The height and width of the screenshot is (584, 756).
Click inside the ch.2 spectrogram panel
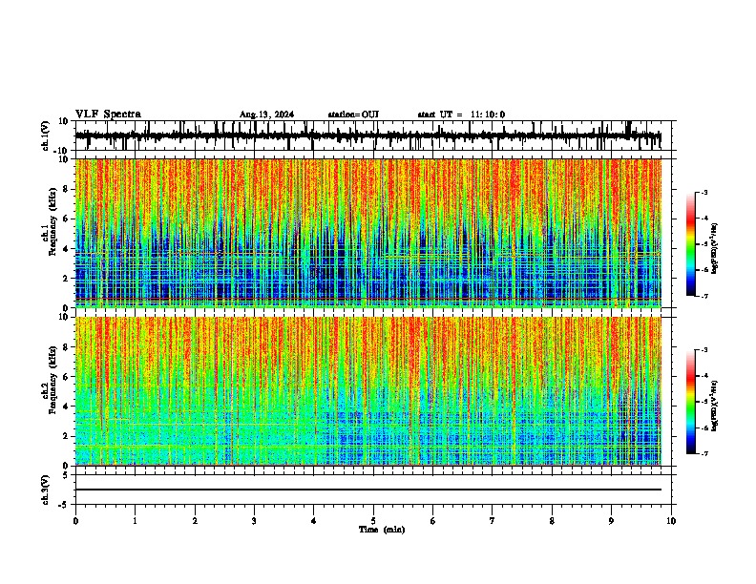click(368, 391)
